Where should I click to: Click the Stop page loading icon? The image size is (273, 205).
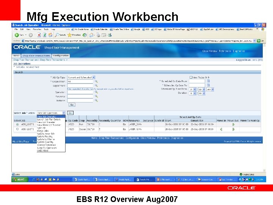coord(39,35)
